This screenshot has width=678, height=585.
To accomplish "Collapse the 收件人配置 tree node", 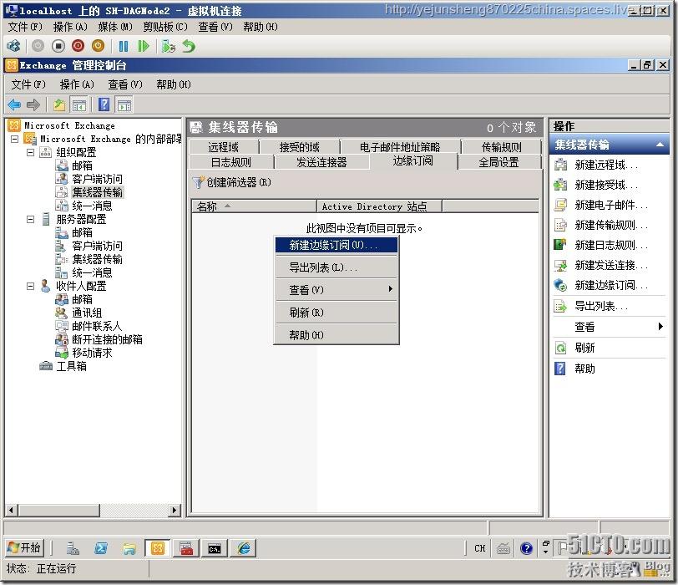I will coord(30,286).
